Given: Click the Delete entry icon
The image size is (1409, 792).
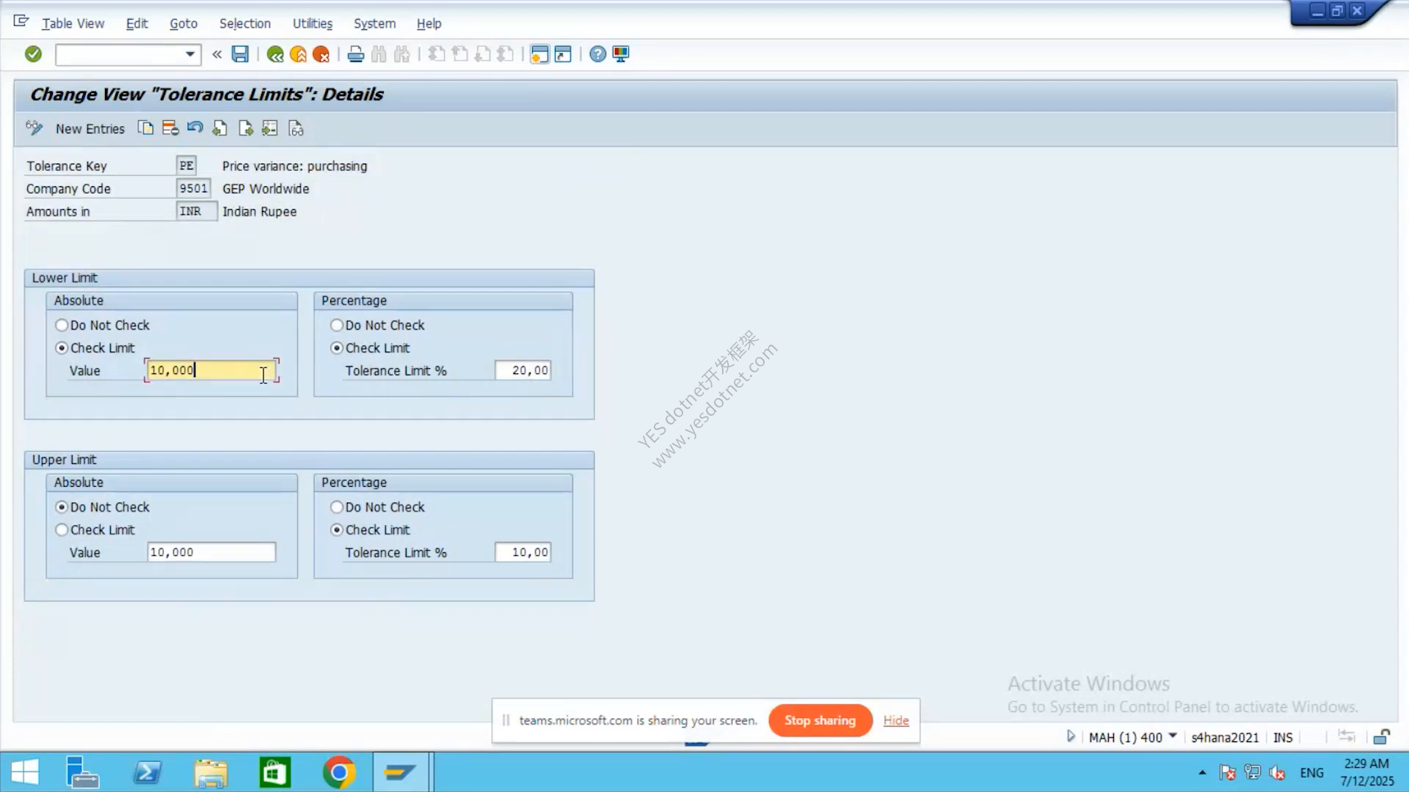Looking at the screenshot, I should (170, 128).
